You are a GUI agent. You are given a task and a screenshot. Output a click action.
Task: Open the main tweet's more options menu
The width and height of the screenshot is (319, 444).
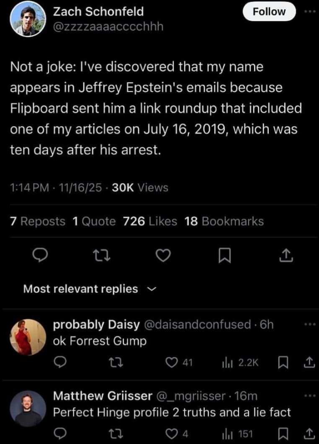tap(309, 12)
